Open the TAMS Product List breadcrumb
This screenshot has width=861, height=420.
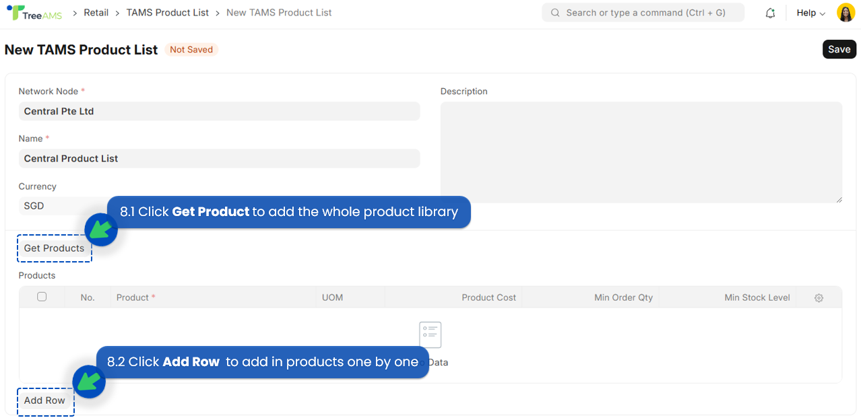(x=168, y=13)
